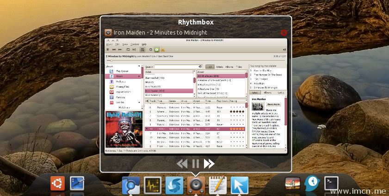
Task: Click the orange toolbar icon in Rhythmbox
Action: pos(162,50)
